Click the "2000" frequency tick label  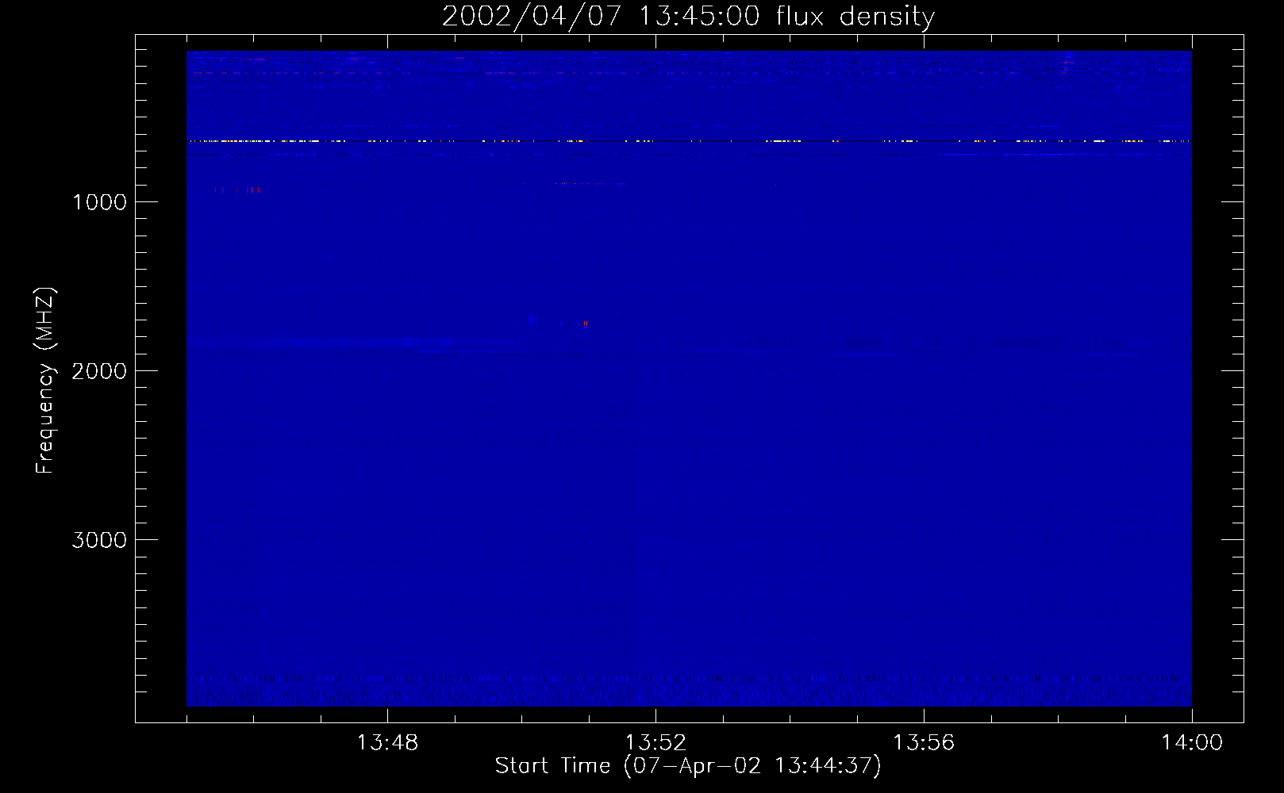pyautogui.click(x=99, y=371)
